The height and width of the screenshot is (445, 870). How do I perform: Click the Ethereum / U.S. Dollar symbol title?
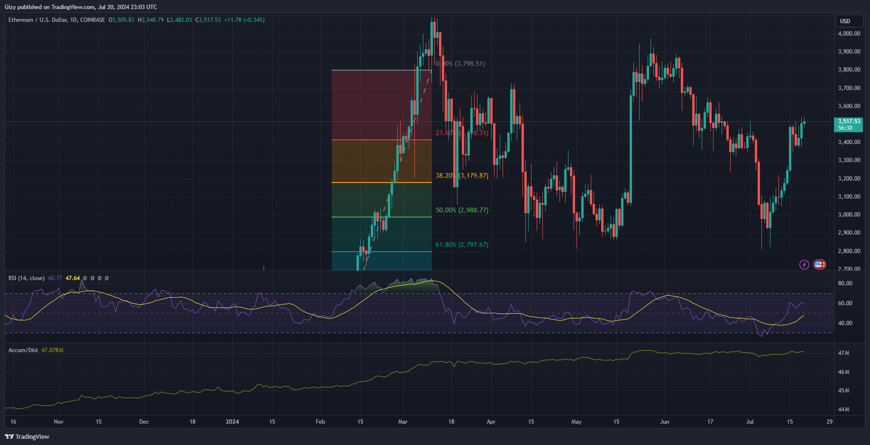56,20
